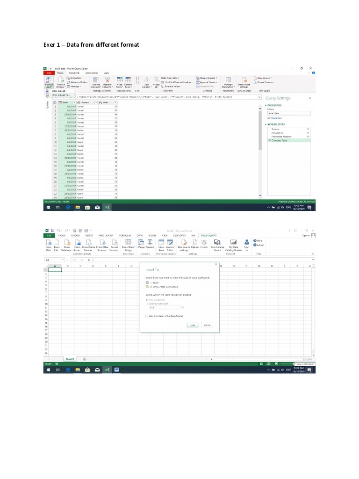Screen dimensions: 359x479
Task: Click All Properties link in Query Settings
Action: 274,118
